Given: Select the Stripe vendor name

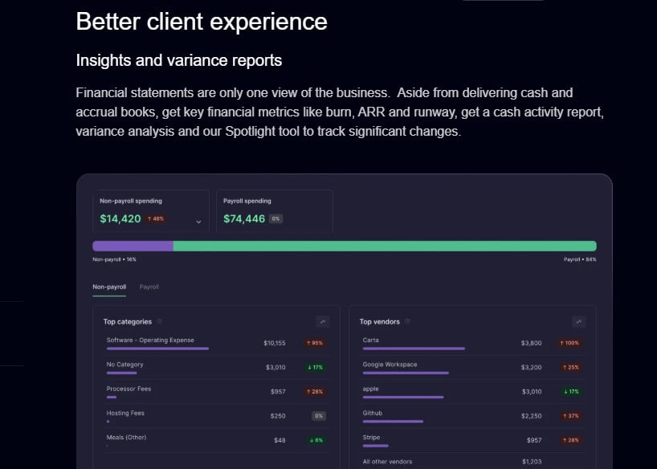Looking at the screenshot, I should tap(372, 437).
